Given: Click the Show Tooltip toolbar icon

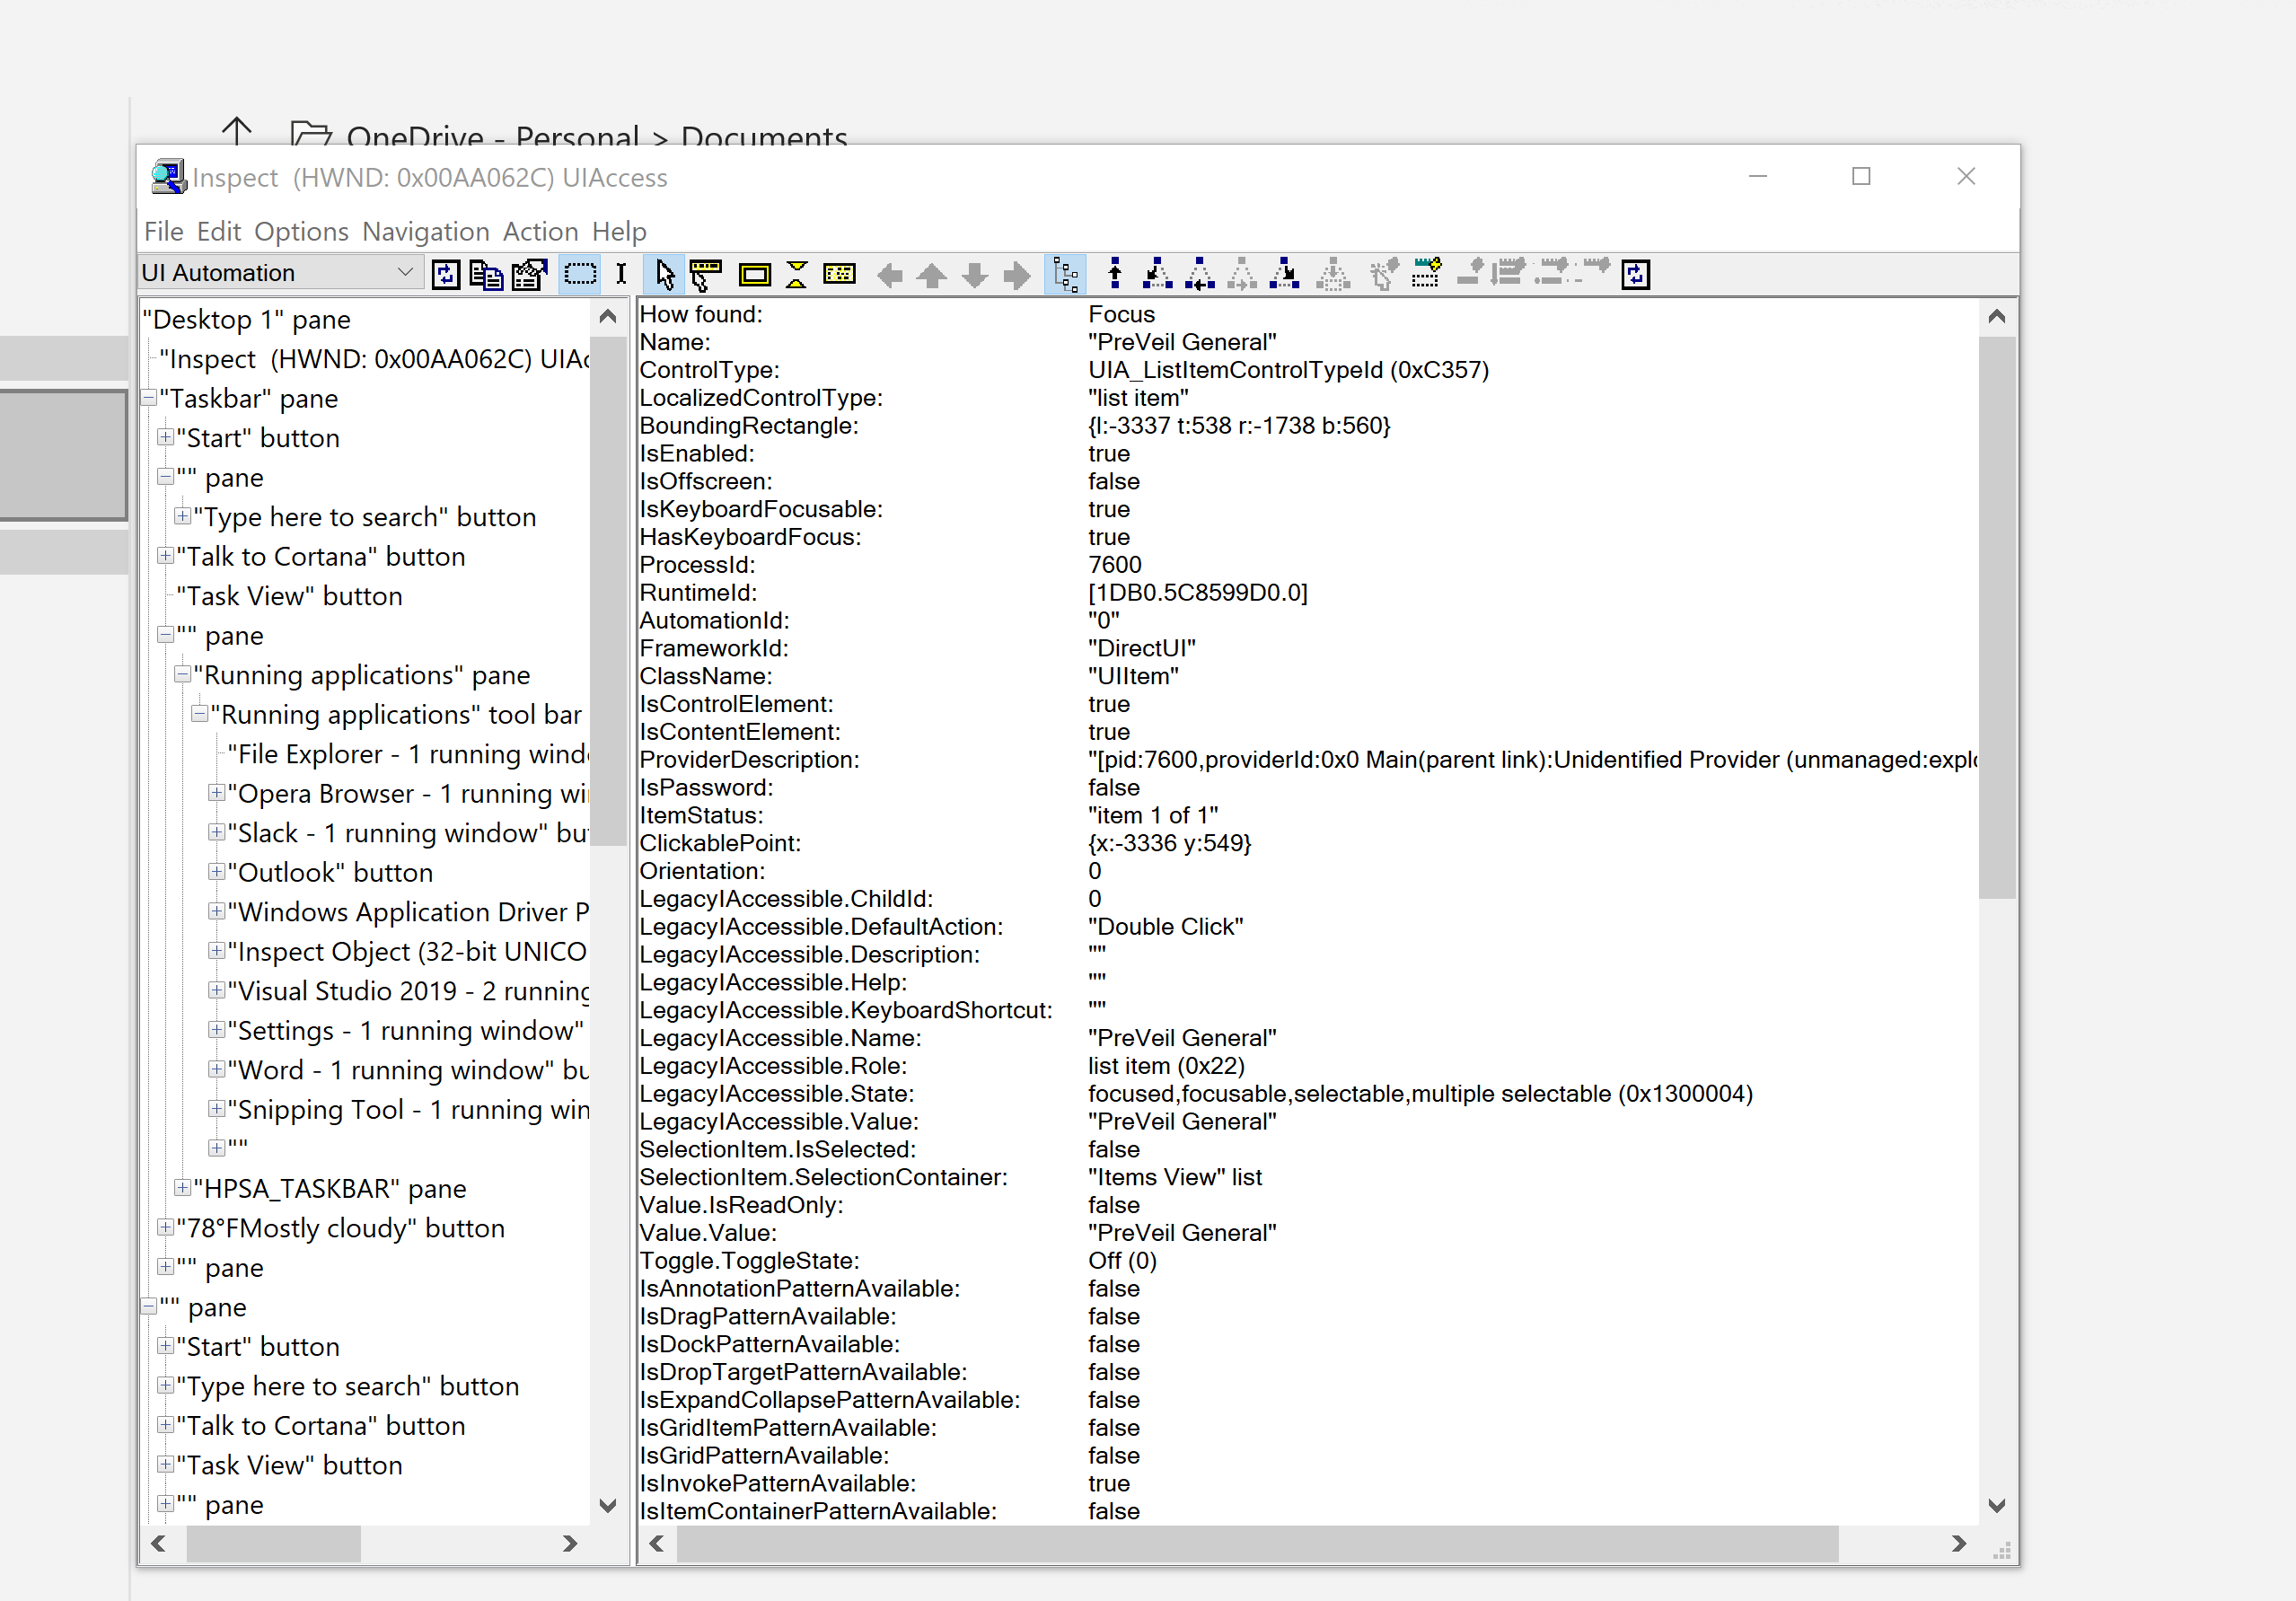Looking at the screenshot, I should pos(707,274).
